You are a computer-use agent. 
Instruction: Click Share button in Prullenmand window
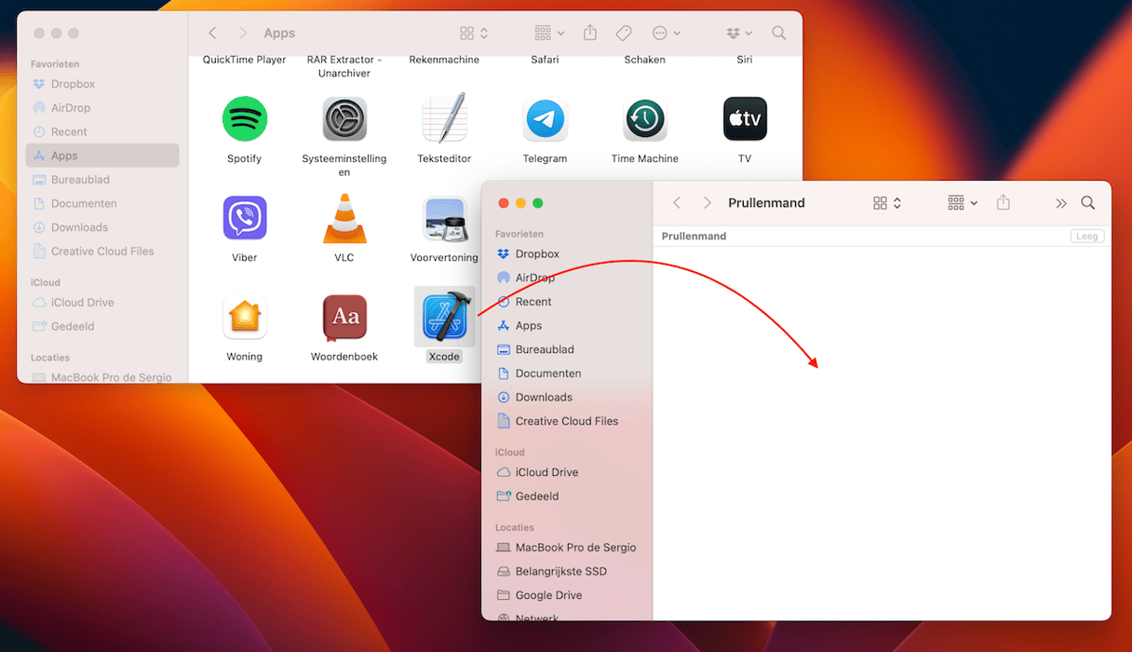click(1004, 202)
